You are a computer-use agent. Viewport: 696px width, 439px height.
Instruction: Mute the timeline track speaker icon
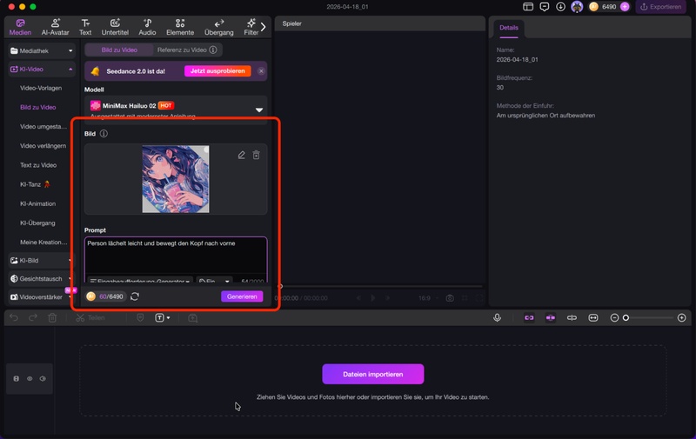click(x=43, y=379)
